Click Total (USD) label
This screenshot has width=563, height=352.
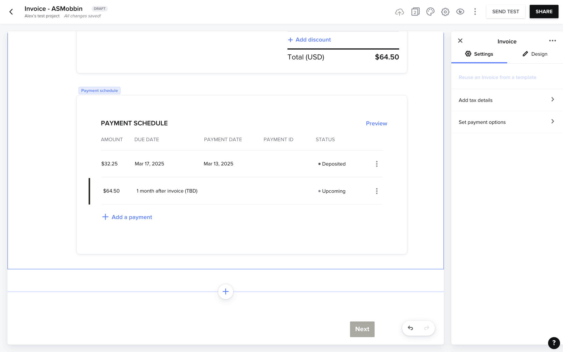(x=306, y=57)
